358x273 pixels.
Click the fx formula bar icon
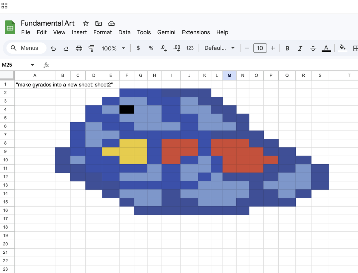pos(46,65)
